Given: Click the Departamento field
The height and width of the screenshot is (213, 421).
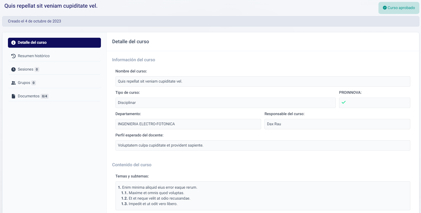Looking at the screenshot, I should click(188, 124).
